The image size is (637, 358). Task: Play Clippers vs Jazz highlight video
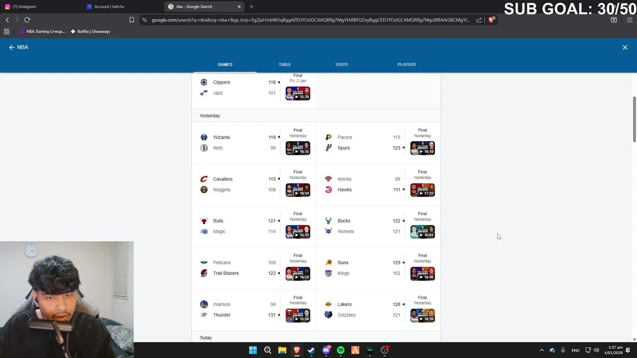pos(298,93)
